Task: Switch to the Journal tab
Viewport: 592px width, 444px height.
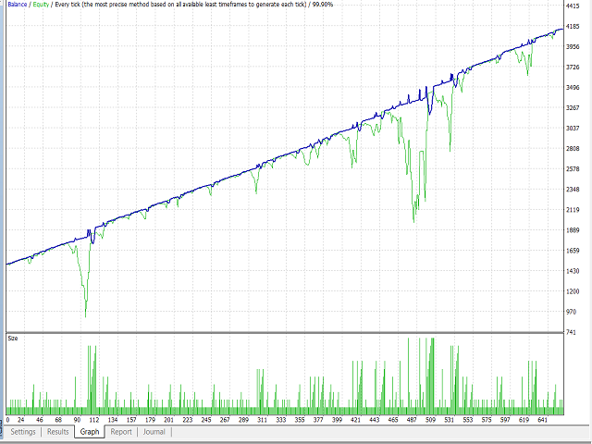Action: [x=154, y=432]
